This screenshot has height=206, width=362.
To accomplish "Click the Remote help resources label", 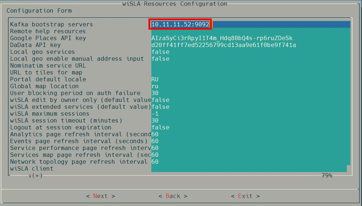I will point(48,31).
